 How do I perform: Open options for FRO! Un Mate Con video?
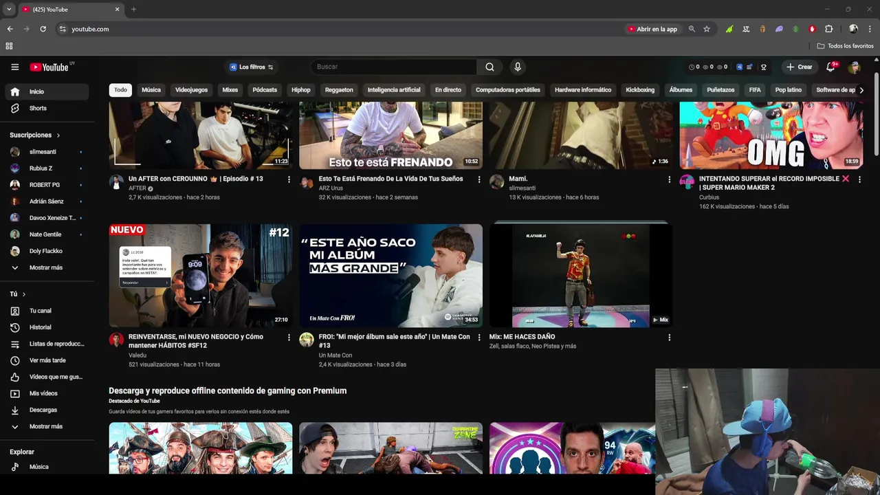(479, 338)
